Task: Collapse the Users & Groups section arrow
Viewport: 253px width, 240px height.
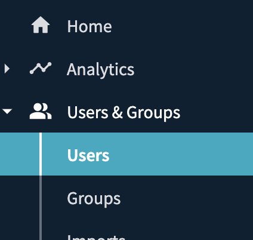Action: [7, 111]
